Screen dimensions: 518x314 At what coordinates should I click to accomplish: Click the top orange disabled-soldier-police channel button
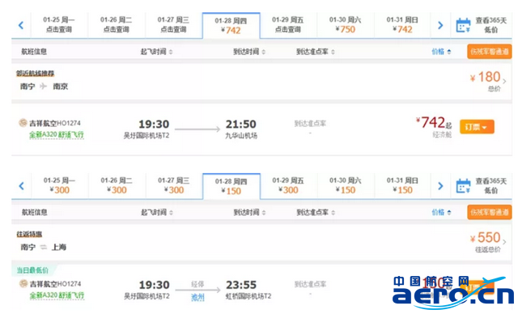tap(489, 52)
